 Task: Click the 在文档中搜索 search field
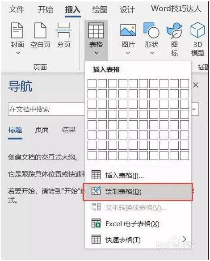[46, 109]
